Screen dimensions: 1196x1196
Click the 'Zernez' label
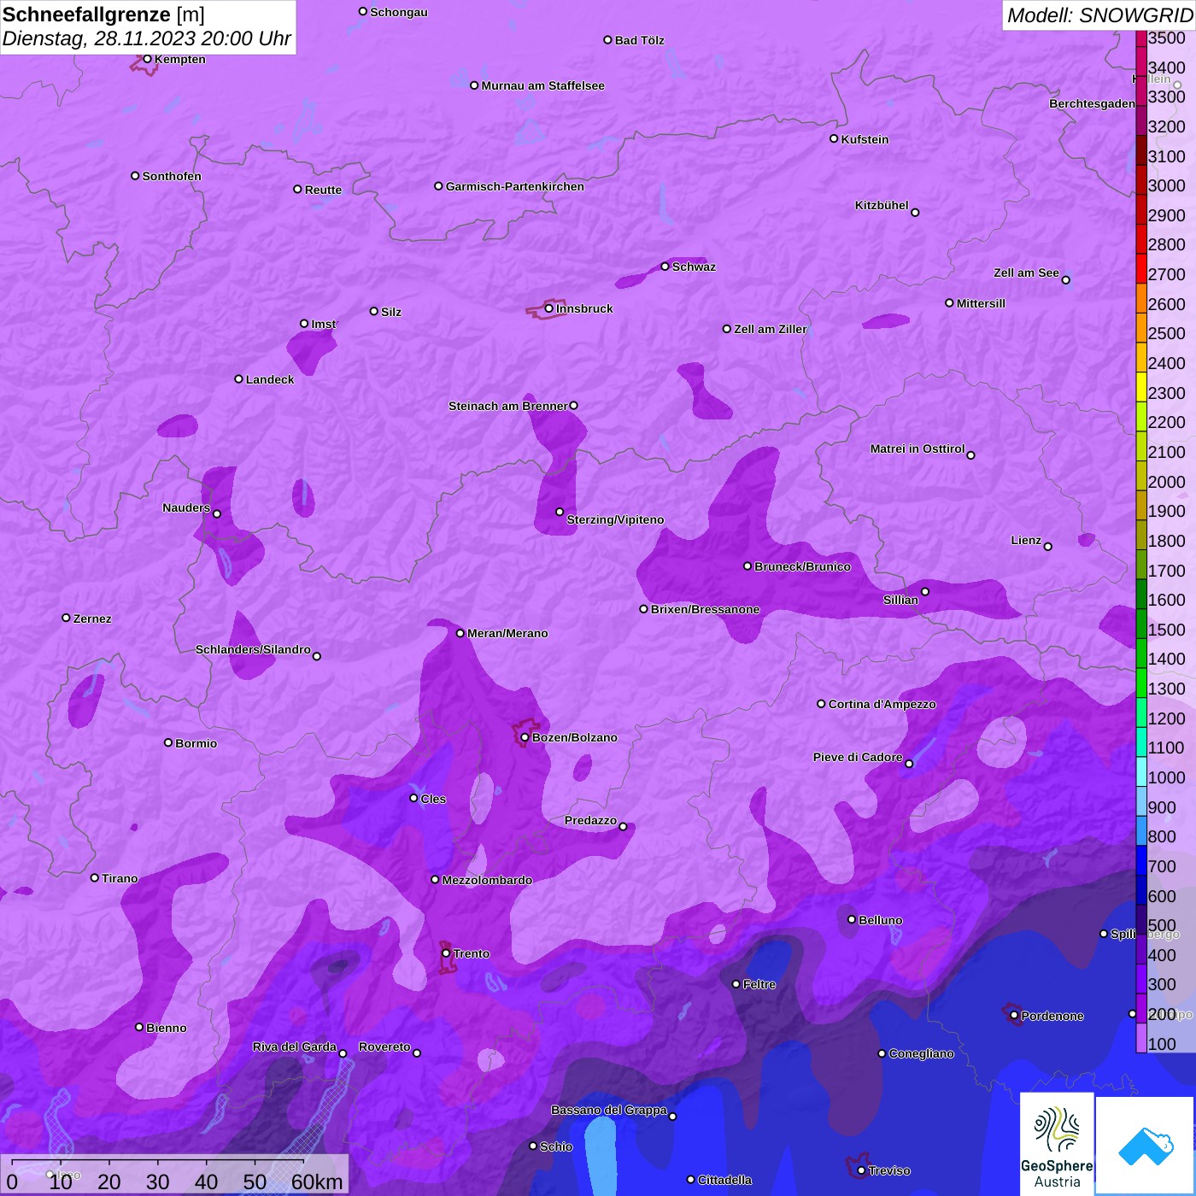92,619
